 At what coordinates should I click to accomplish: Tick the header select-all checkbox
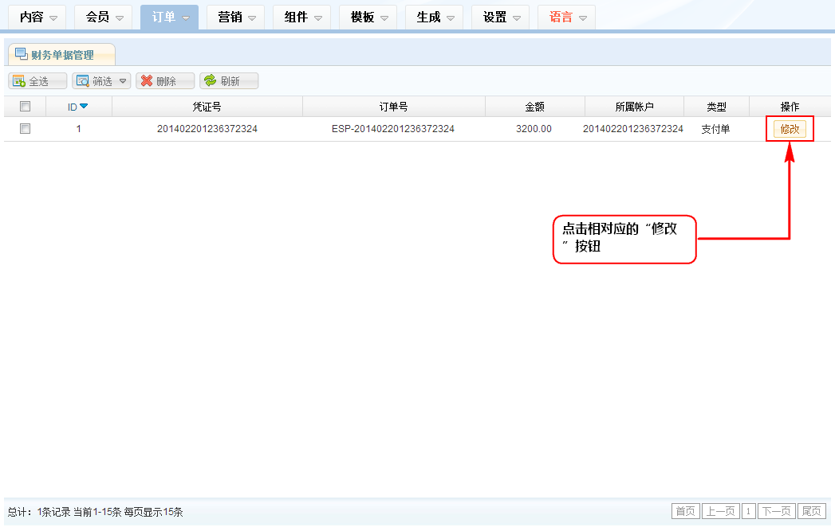coord(25,107)
